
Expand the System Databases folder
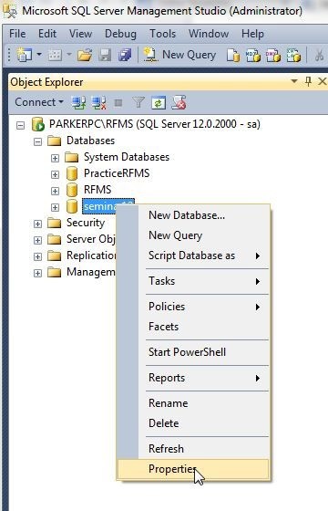tap(55, 158)
